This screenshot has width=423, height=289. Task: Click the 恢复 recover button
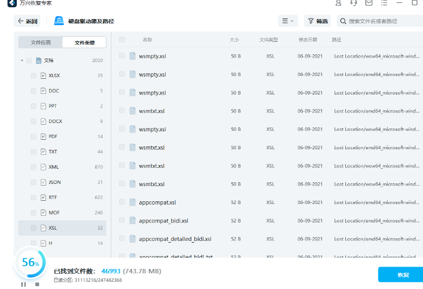click(x=402, y=274)
